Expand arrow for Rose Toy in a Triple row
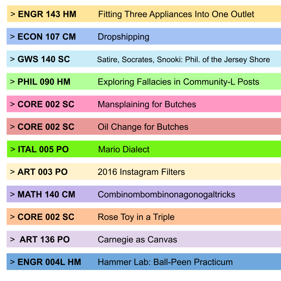Viewport: 281px width, 281px height. pyautogui.click(x=12, y=217)
